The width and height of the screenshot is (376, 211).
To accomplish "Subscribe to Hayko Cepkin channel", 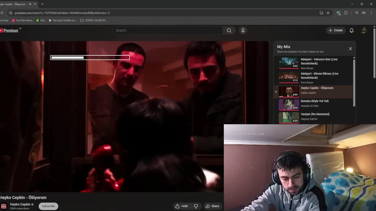I will coord(48,206).
